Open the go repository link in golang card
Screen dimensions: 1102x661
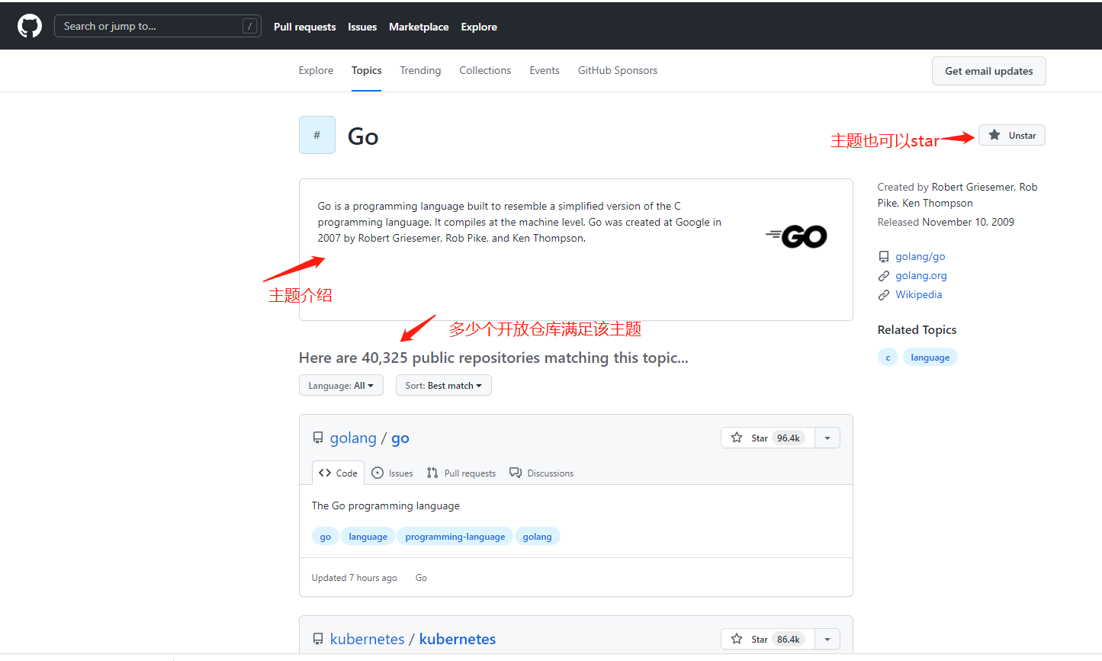pyautogui.click(x=400, y=438)
